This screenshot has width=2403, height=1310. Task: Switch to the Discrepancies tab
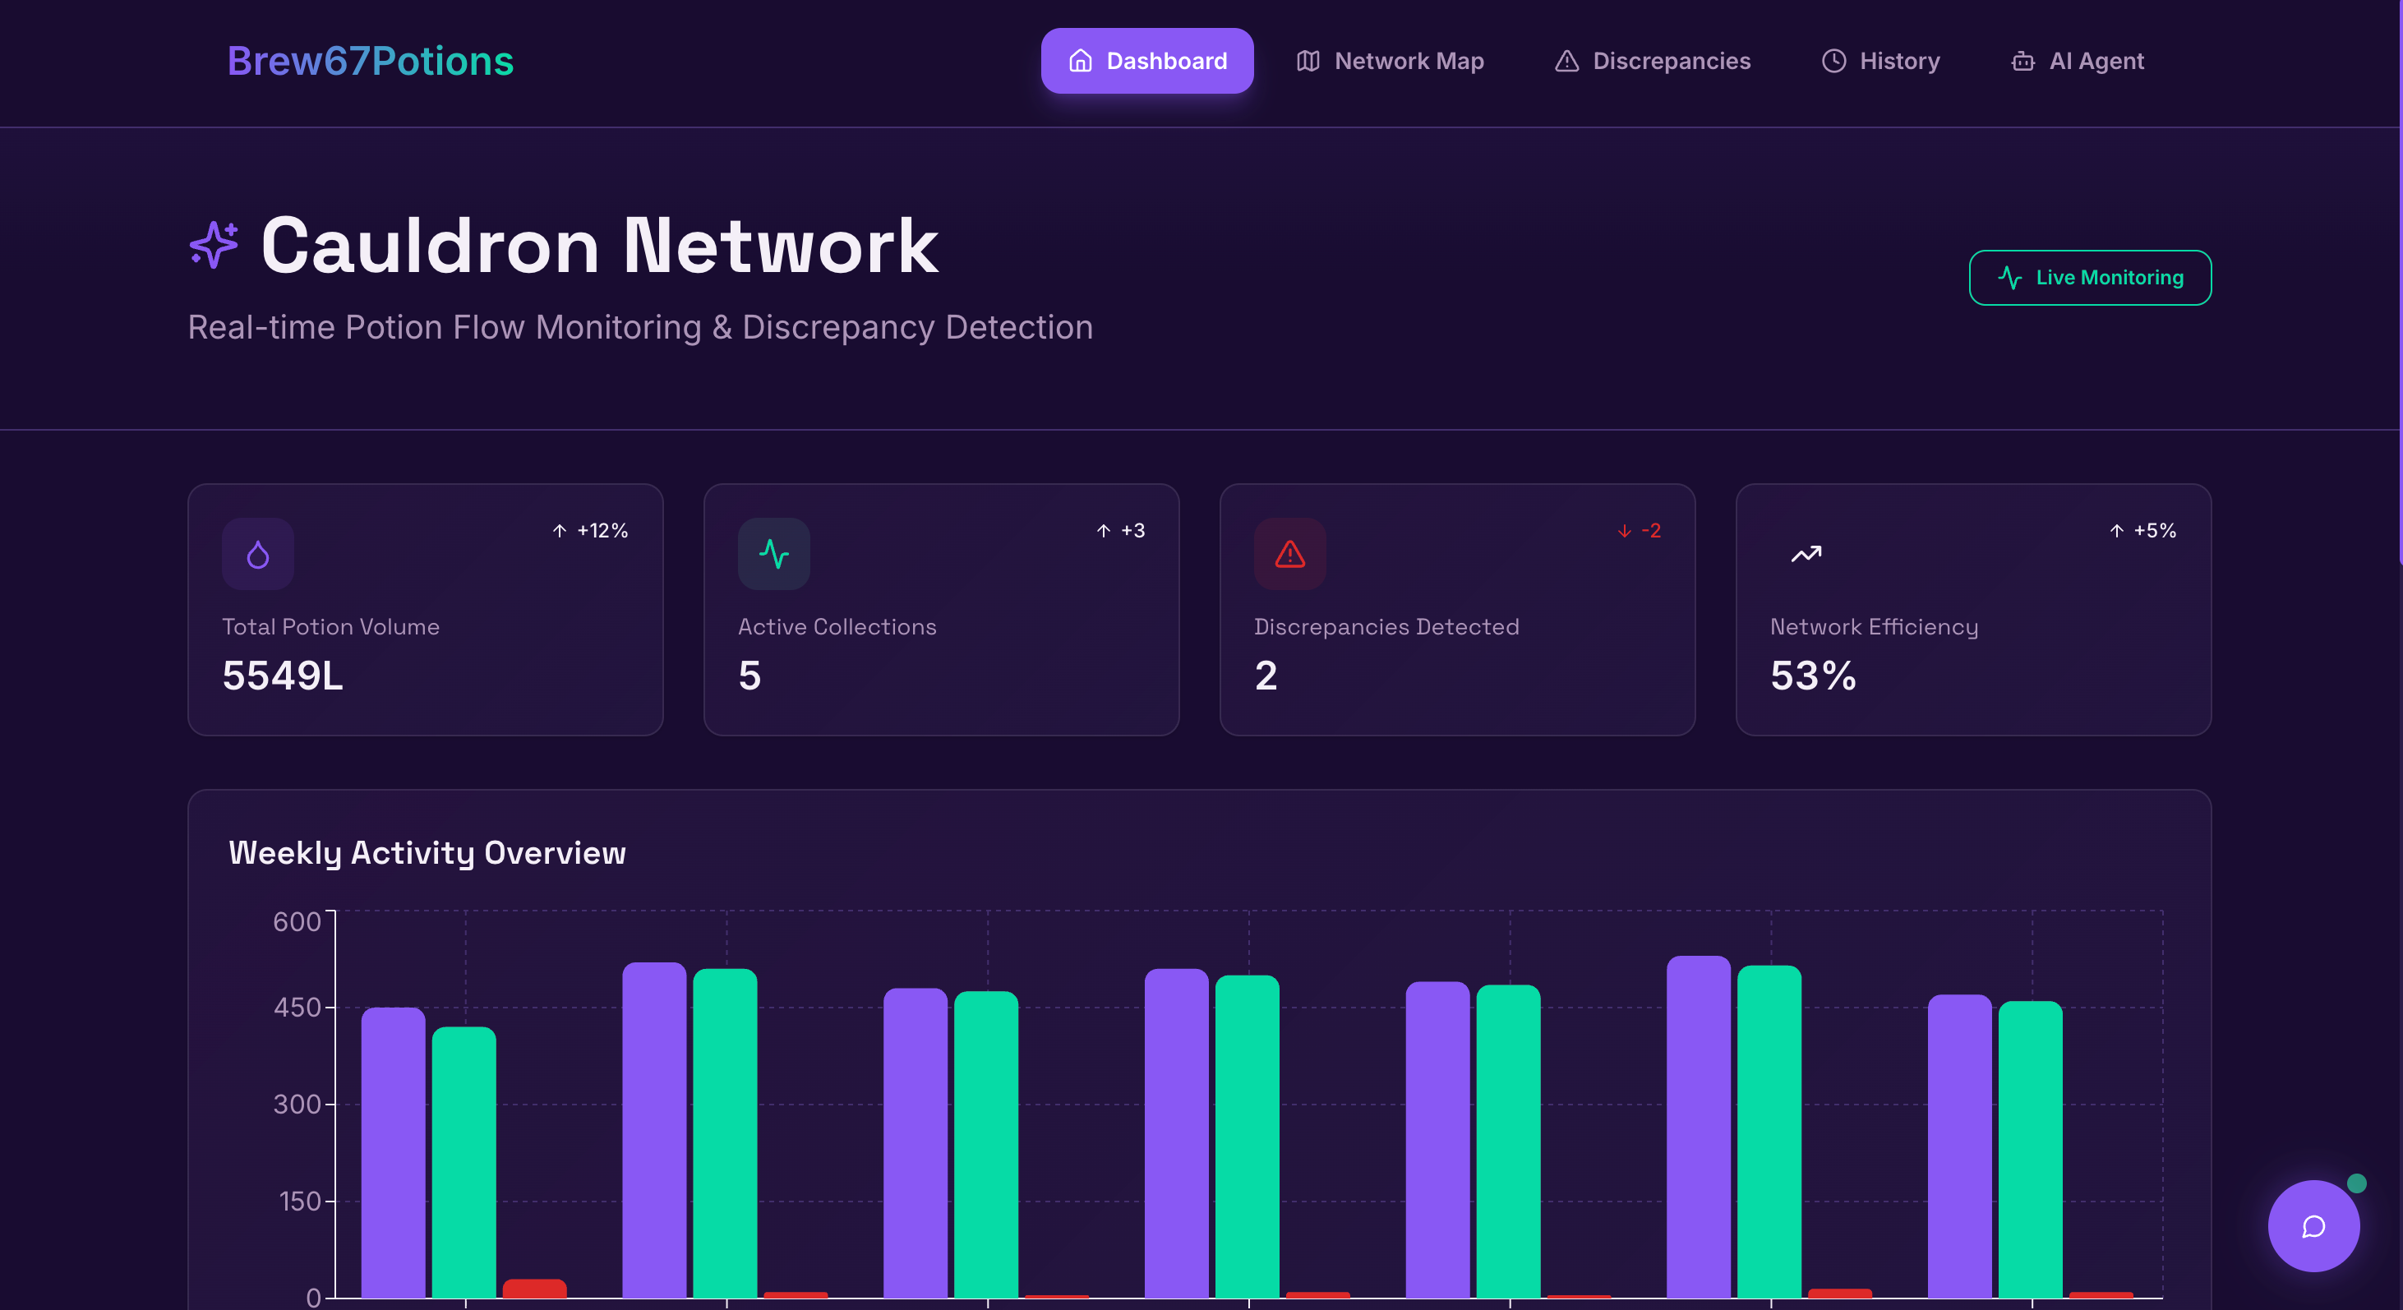click(x=1652, y=62)
